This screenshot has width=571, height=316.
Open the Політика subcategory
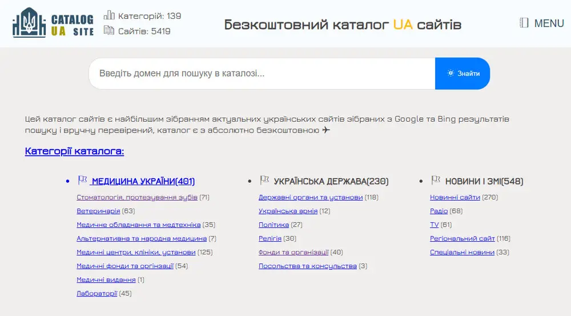coord(274,225)
